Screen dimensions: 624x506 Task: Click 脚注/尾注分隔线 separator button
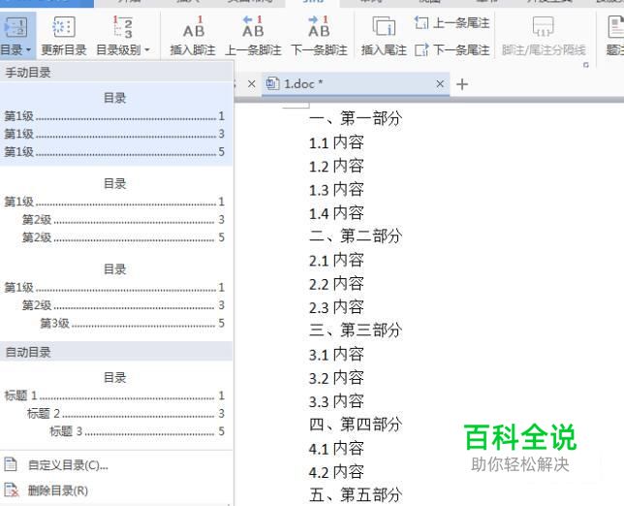(544, 36)
